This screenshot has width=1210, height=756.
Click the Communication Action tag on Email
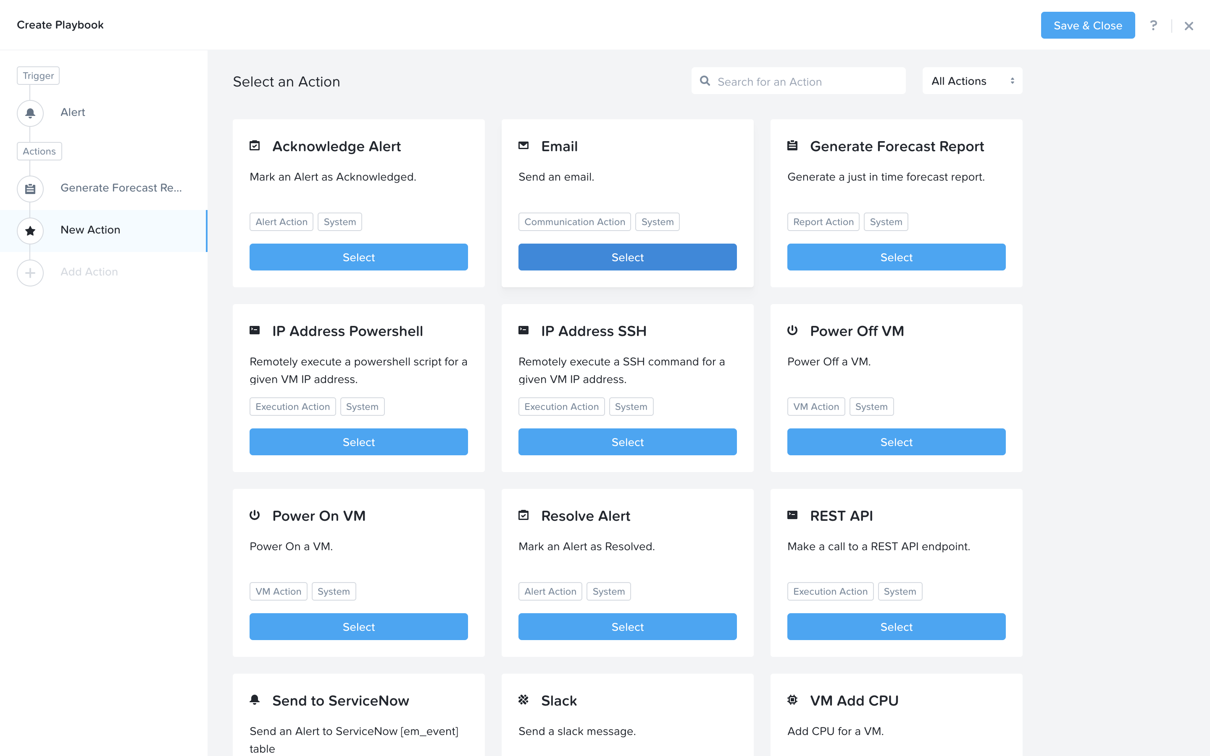click(x=574, y=222)
